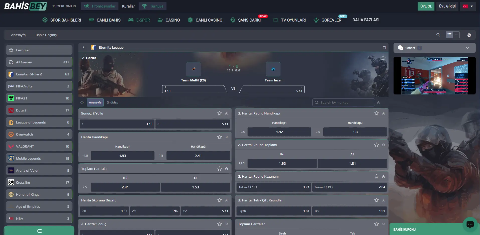
Task: Open TV OYUNLARI menu
Action: coord(289,20)
